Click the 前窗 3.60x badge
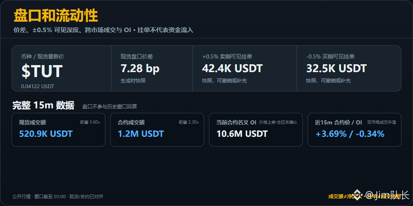The width and height of the screenshot is (413, 206). [90, 122]
